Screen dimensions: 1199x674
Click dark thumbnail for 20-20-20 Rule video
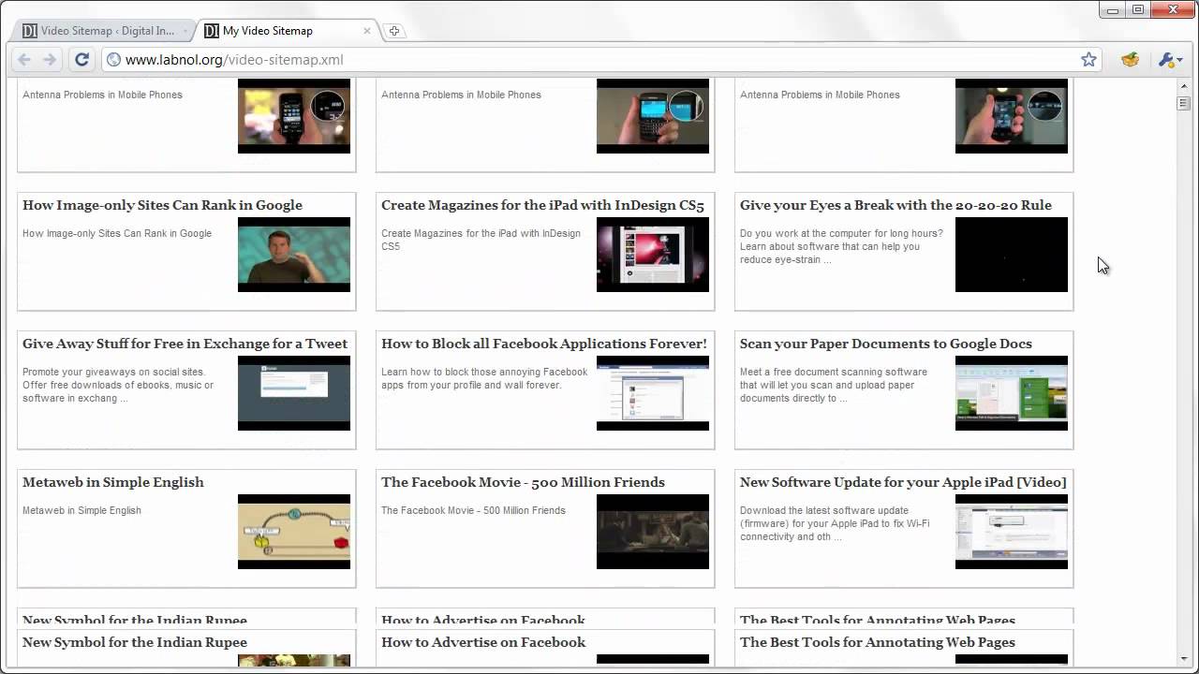1012,255
